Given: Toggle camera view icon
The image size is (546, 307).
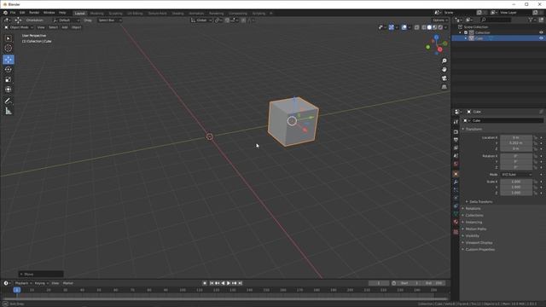Looking at the screenshot, I should 444,78.
